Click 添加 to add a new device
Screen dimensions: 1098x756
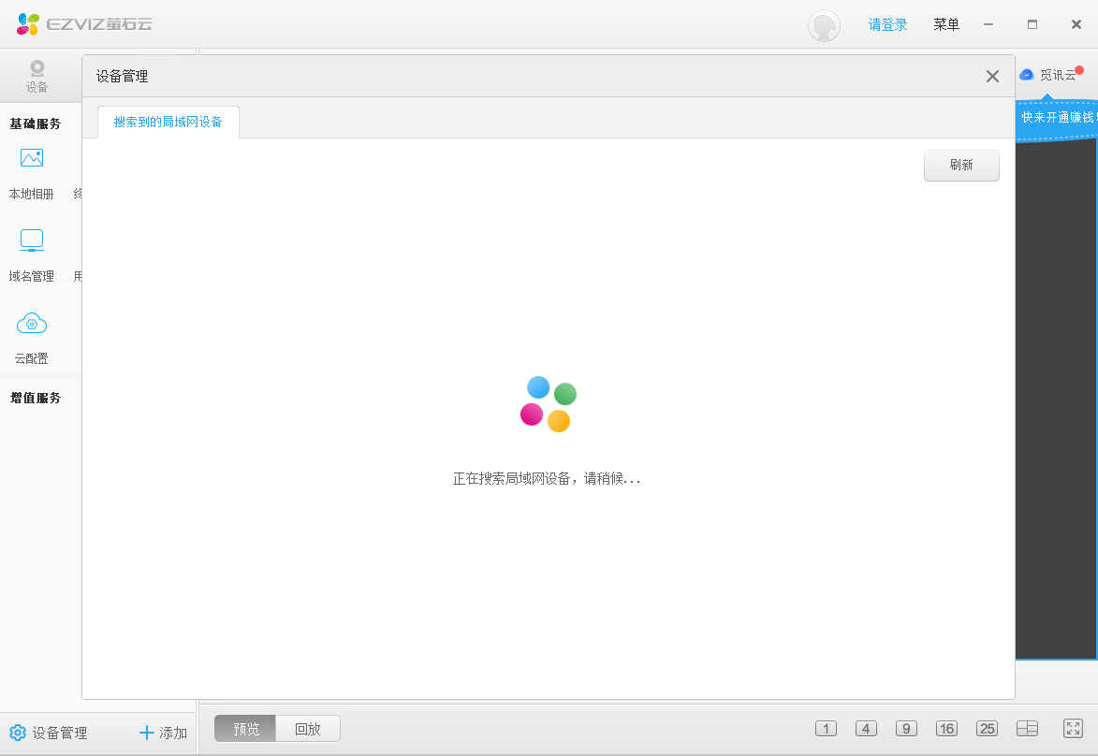(161, 733)
